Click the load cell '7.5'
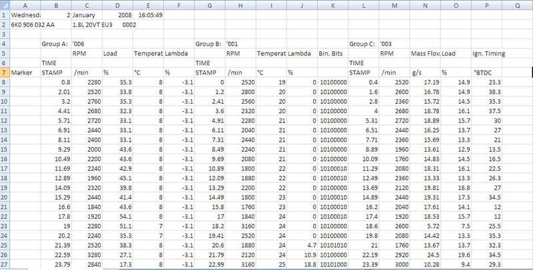This screenshot has height=270, width=533. pos(456,226)
